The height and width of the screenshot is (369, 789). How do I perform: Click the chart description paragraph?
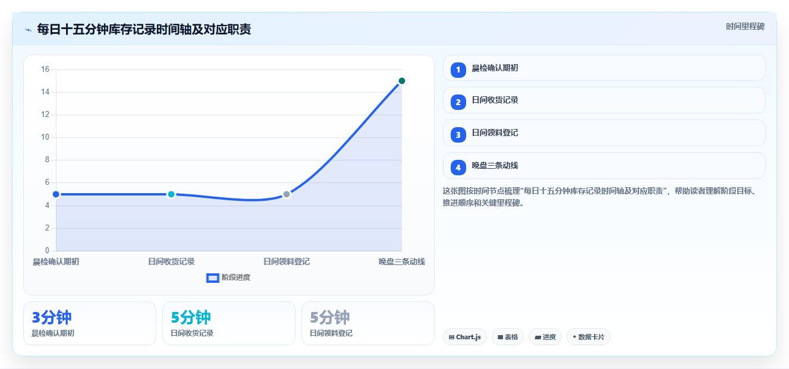tap(601, 197)
